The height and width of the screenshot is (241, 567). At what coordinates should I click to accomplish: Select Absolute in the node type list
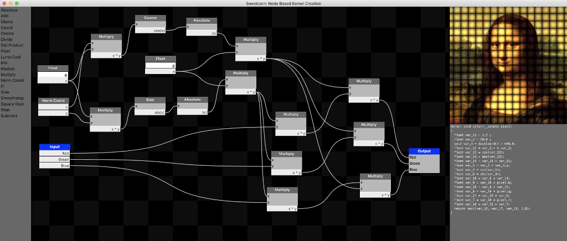[9, 10]
